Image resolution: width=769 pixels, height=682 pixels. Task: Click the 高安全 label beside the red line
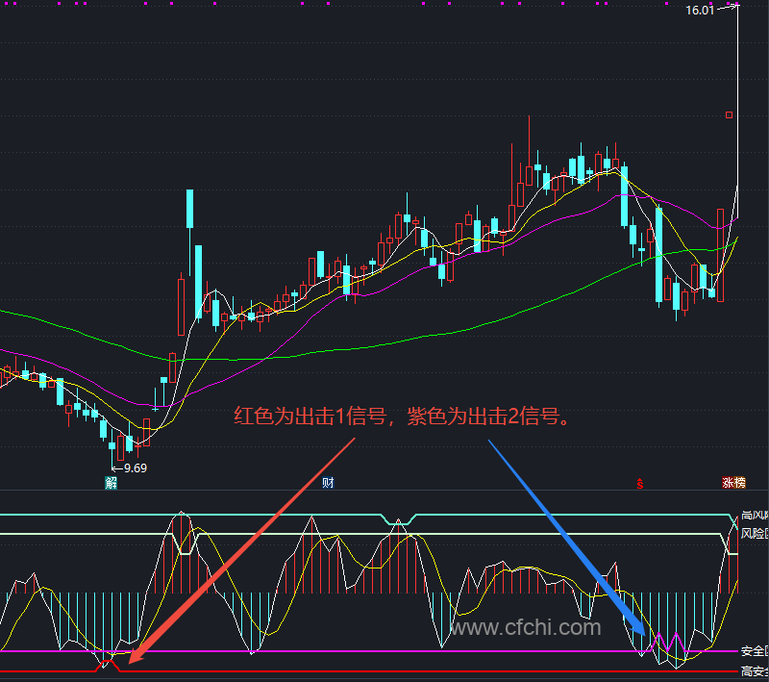pyautogui.click(x=755, y=670)
